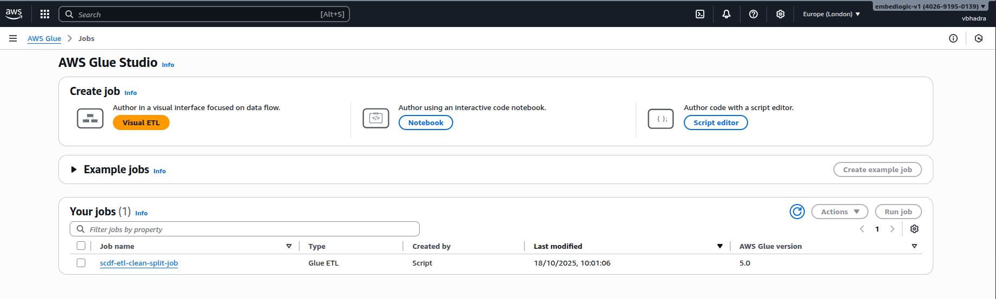Image resolution: width=996 pixels, height=299 pixels.
Task: Go to AWS Glue breadcrumb
Action: (44, 38)
